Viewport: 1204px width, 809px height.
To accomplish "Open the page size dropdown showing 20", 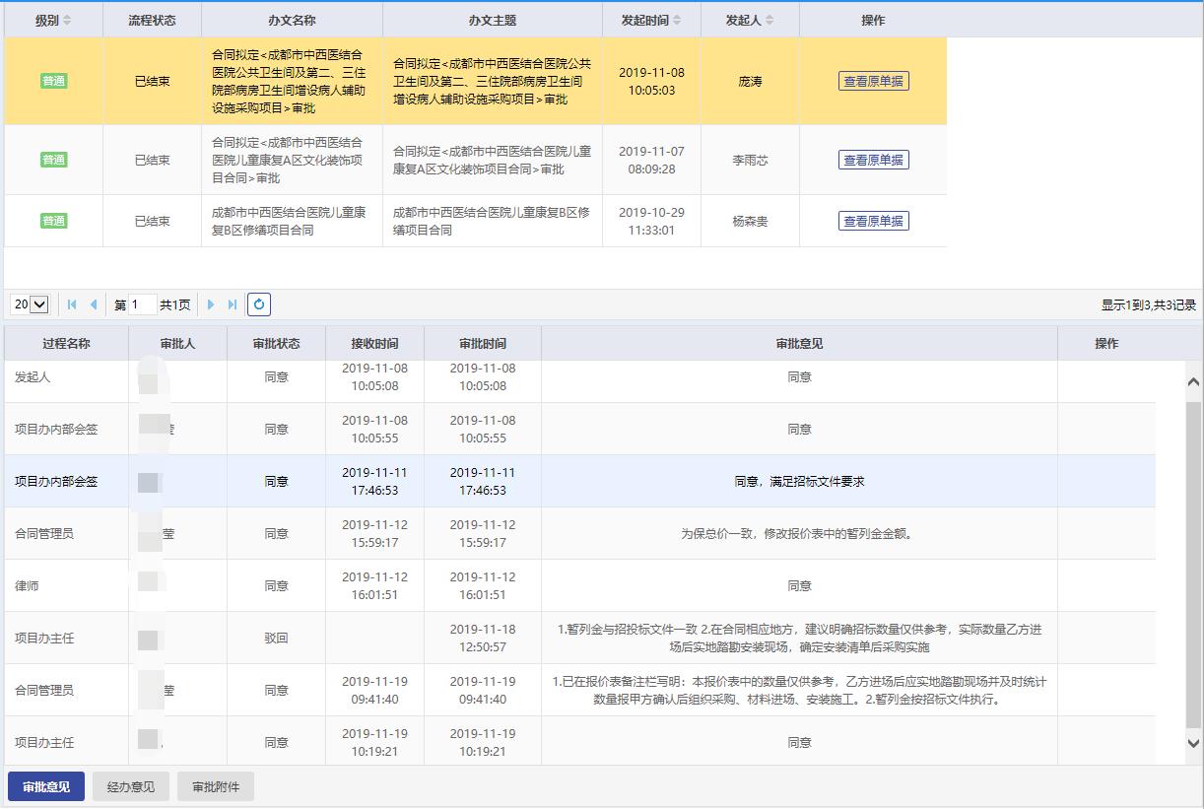I will [x=31, y=304].
